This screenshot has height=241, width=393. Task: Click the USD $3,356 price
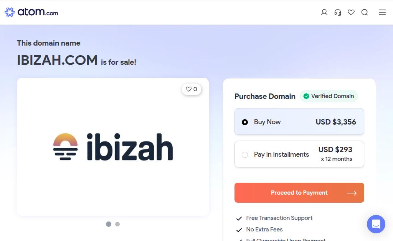(336, 122)
